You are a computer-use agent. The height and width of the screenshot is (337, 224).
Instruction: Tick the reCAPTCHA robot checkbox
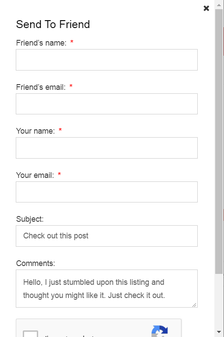pos(31,334)
